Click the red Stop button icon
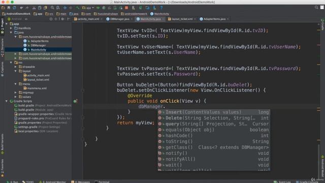This screenshot has height=183, width=325. [126, 8]
